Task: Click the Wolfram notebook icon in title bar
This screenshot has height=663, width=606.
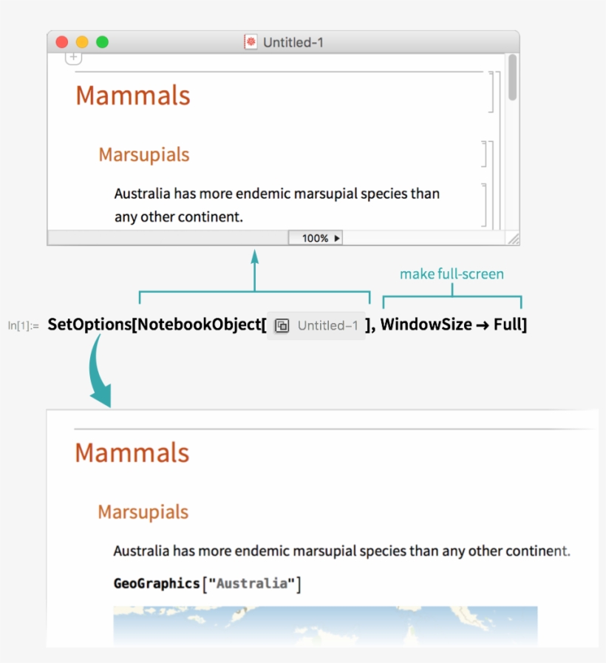Action: point(251,42)
